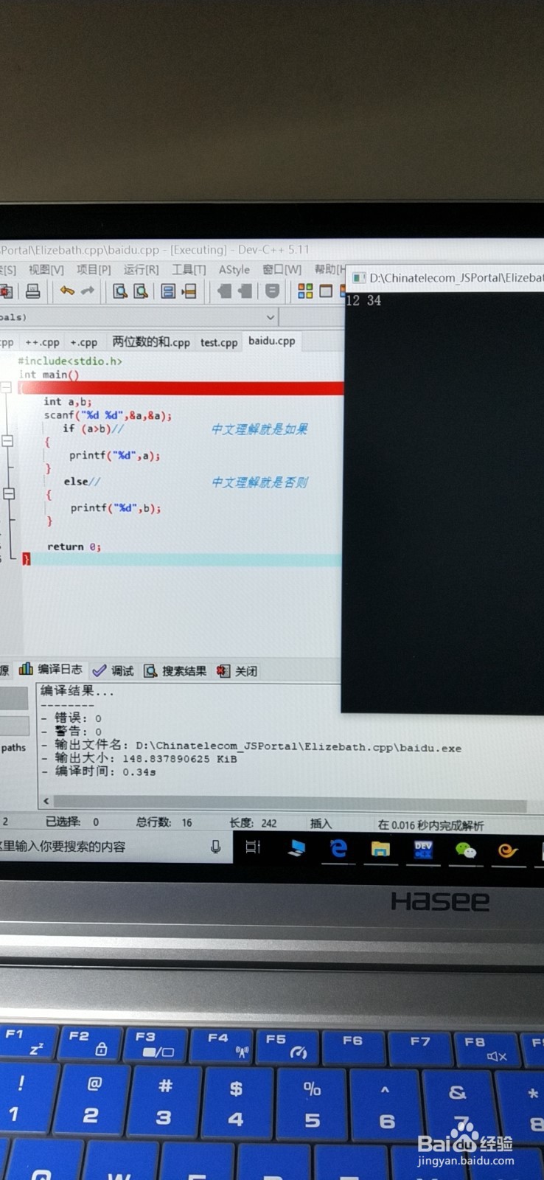Click the 总行数: 16 status entry
The image size is (544, 1180).
point(164,822)
